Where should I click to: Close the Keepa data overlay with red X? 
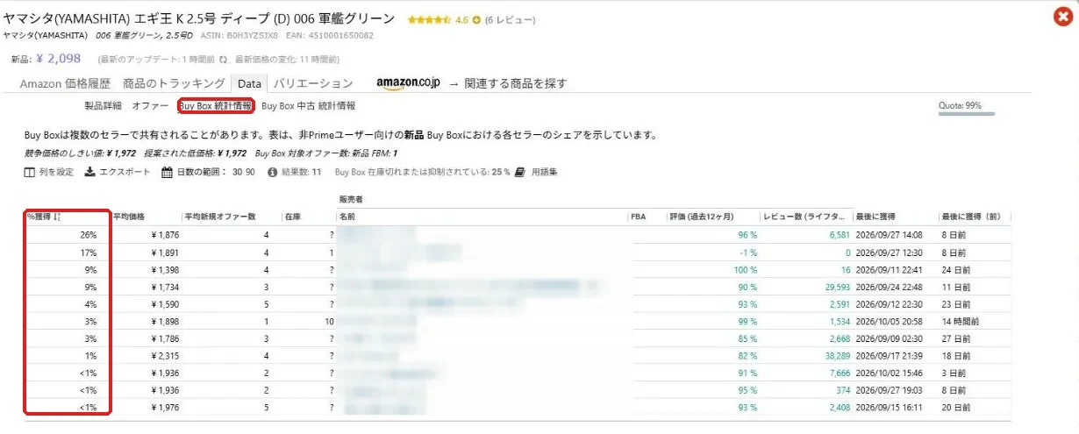(x=1061, y=17)
